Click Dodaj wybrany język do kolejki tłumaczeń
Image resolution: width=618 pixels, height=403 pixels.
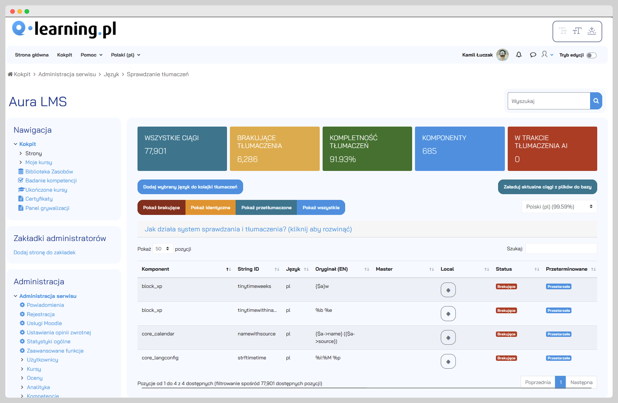[x=190, y=187]
